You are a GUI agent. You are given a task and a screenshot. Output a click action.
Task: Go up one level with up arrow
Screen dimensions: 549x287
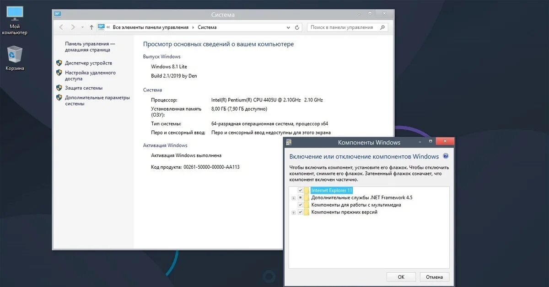(91, 27)
